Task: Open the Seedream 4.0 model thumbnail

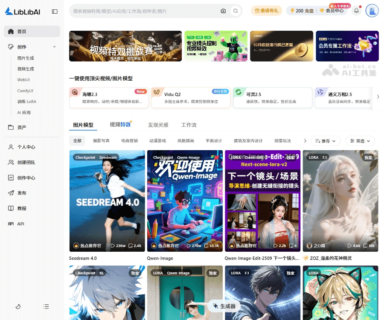Action: click(107, 201)
